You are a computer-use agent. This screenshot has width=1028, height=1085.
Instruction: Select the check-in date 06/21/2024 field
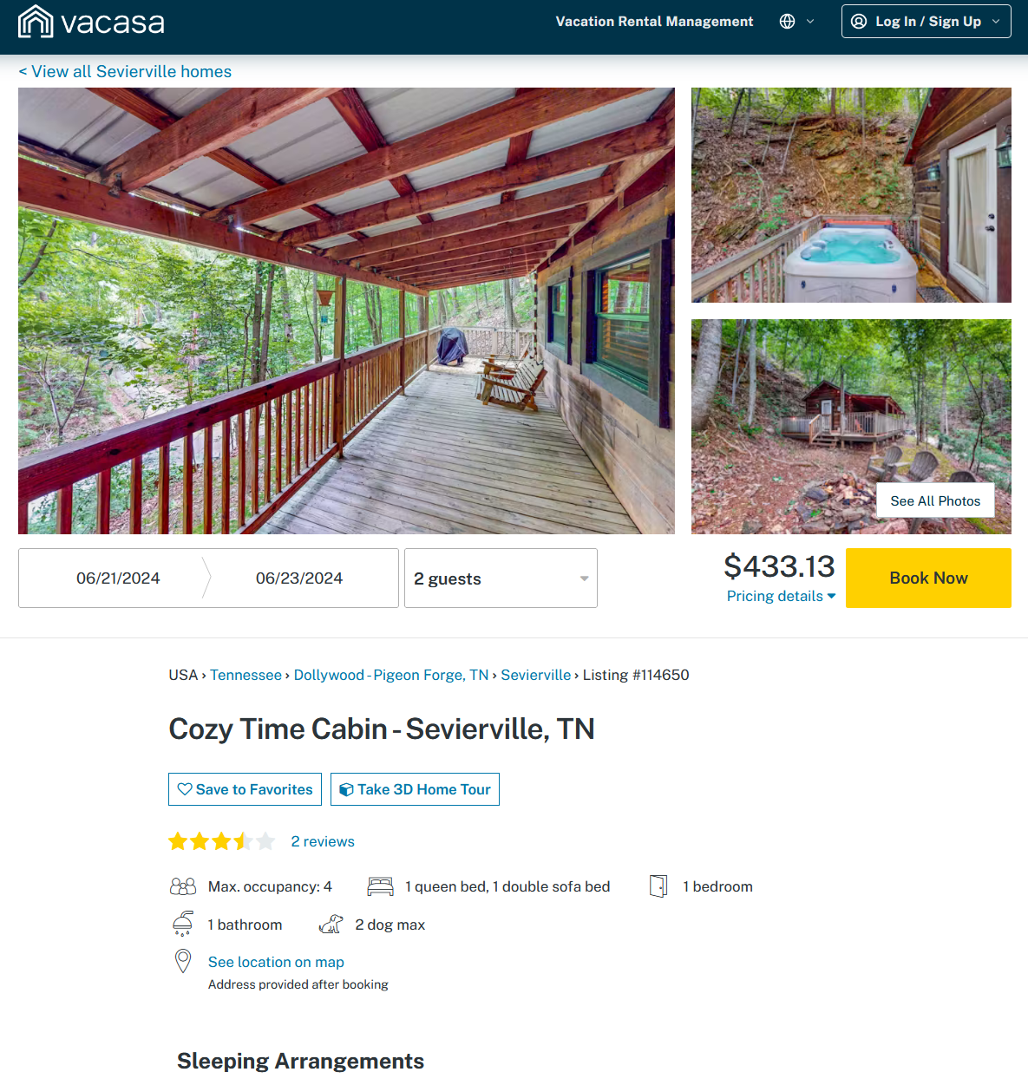point(118,578)
